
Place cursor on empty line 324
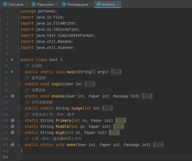tap(83, 157)
